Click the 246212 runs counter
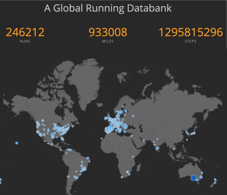The image size is (227, 195). tap(25, 32)
